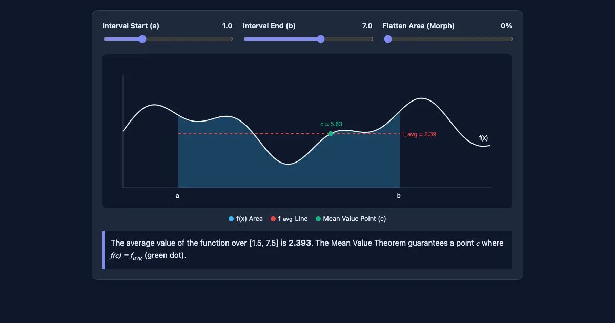Click the green Mean Value Point dot on the graph
Image resolution: width=615 pixels, height=323 pixels.
tap(331, 133)
